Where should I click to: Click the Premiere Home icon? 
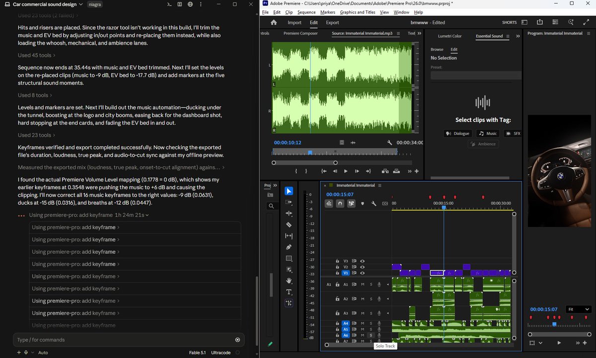pos(274,22)
